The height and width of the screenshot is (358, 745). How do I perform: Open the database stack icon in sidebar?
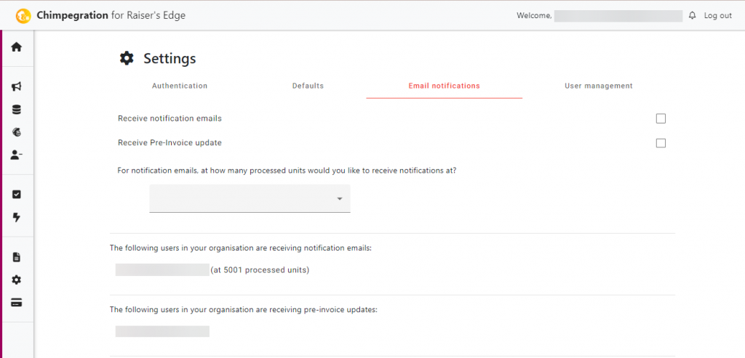click(17, 110)
